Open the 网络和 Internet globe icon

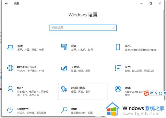click(10, 68)
